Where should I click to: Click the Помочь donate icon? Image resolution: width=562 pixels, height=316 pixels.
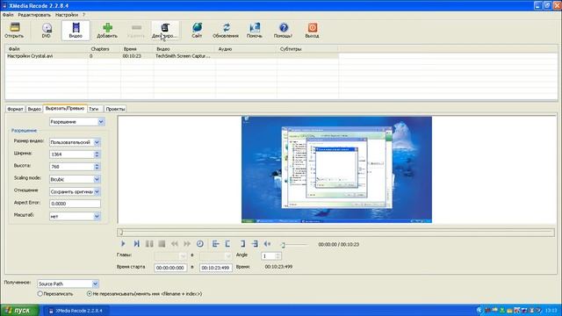(255, 31)
